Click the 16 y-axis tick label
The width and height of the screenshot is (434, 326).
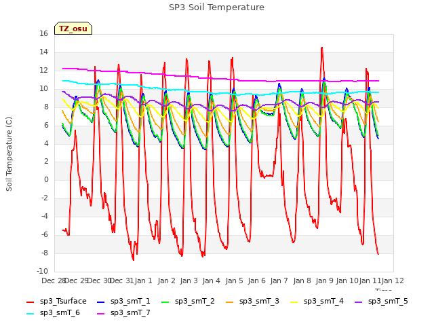(x=43, y=33)
